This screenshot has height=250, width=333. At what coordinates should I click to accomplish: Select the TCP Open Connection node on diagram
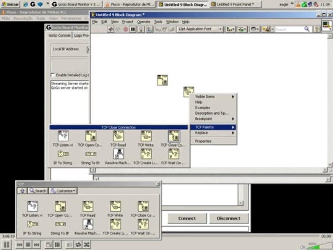162,80
